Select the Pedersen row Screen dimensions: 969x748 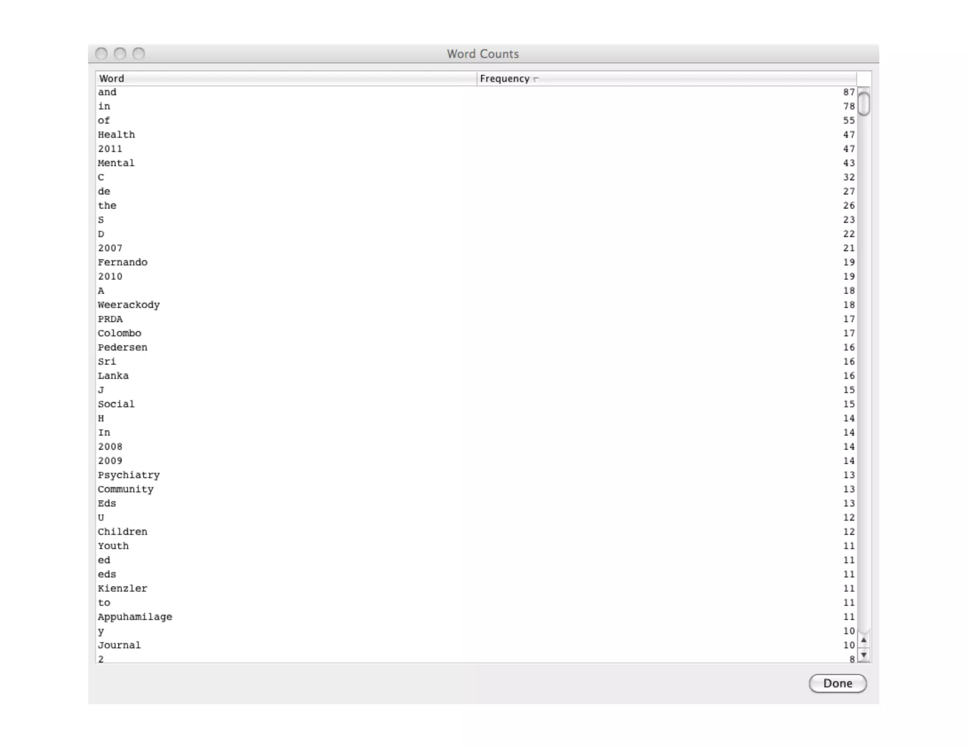point(123,348)
